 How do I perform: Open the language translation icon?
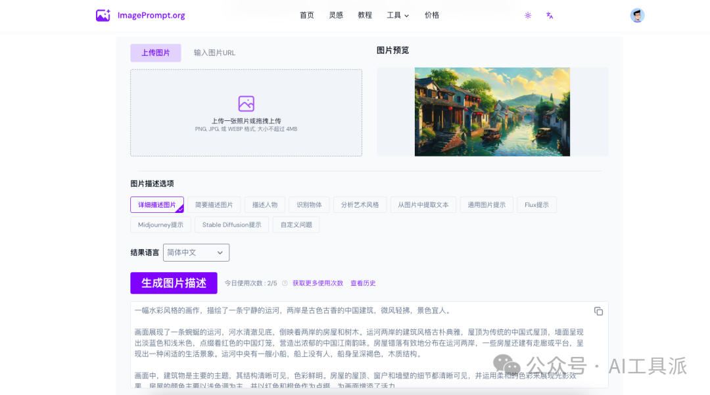tap(550, 15)
